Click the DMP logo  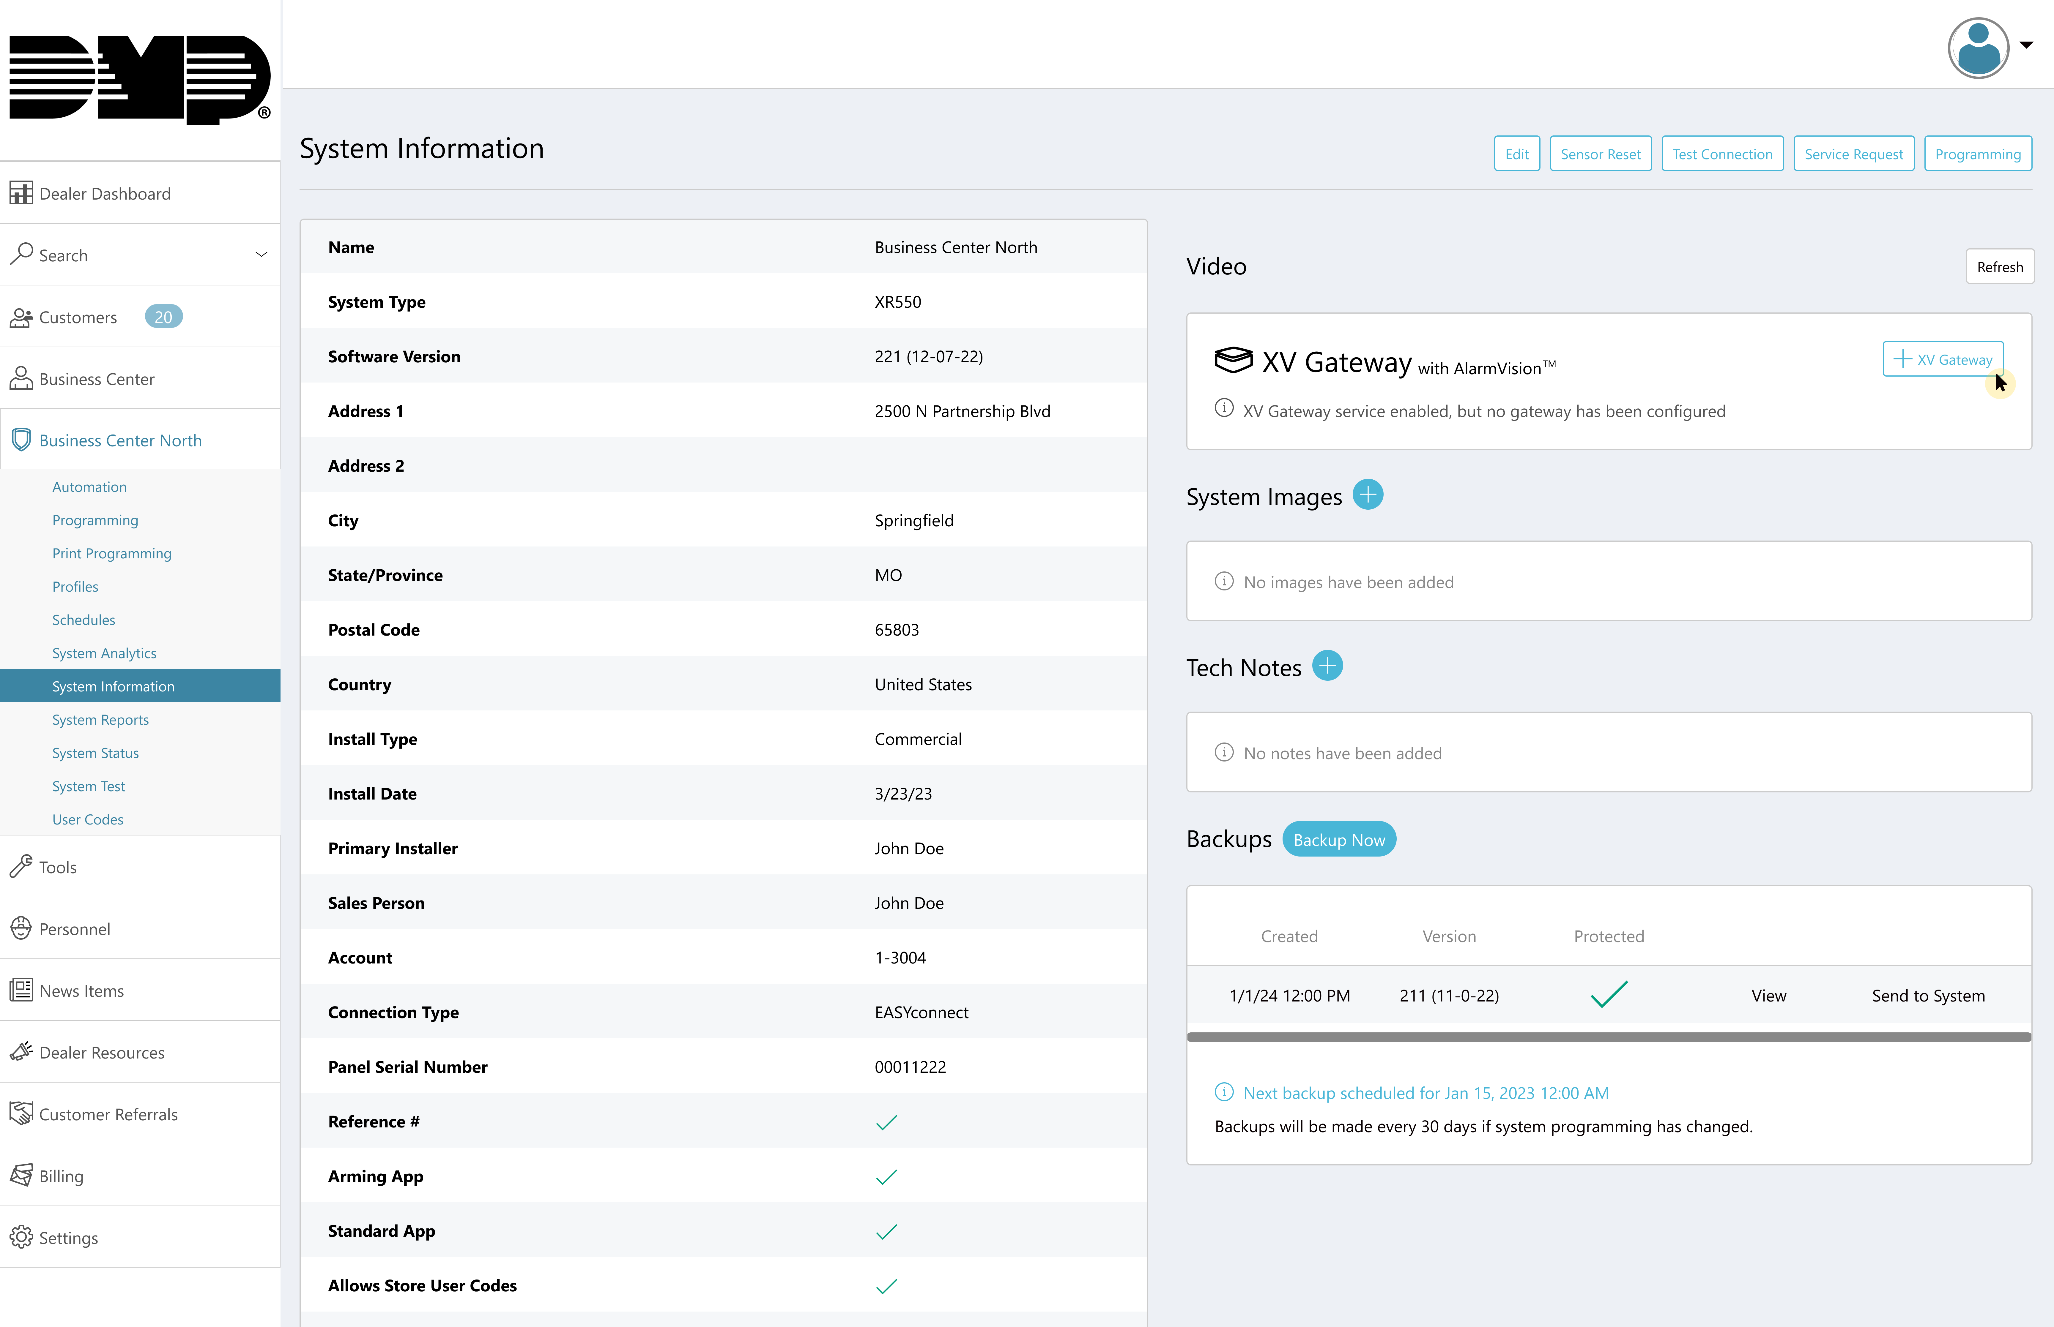140,80
